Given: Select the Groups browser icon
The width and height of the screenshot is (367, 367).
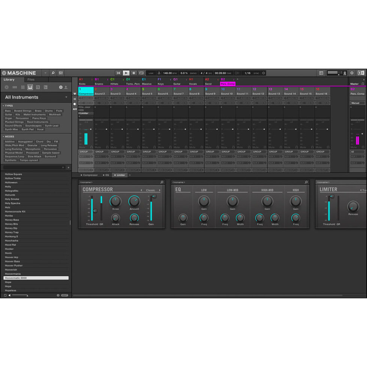Looking at the screenshot, I should coord(15,87).
